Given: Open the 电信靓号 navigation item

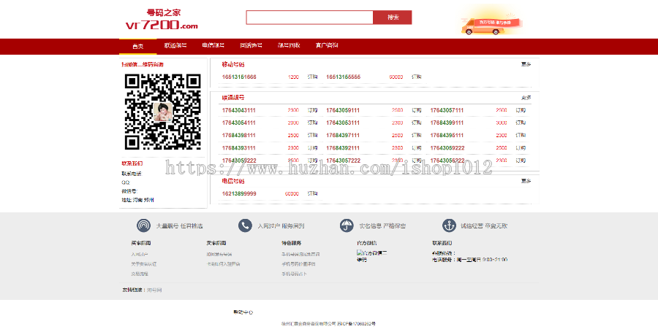Looking at the screenshot, I should point(213,45).
